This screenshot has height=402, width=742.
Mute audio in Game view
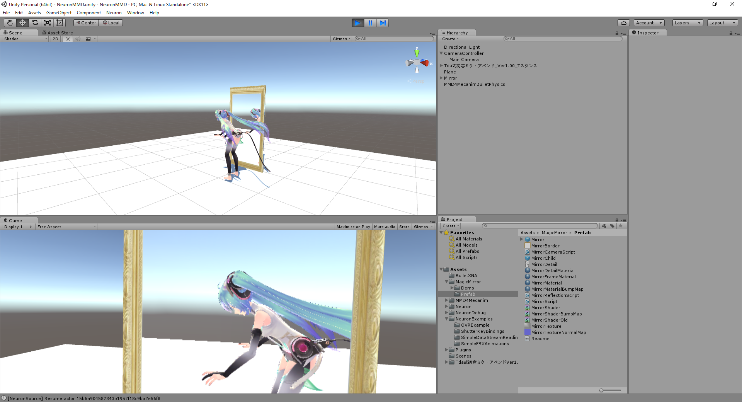pos(385,227)
